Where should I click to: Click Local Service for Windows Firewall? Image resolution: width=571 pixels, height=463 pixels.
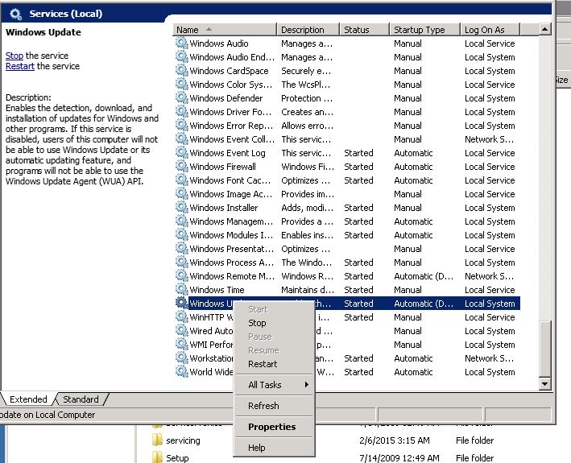coord(490,167)
